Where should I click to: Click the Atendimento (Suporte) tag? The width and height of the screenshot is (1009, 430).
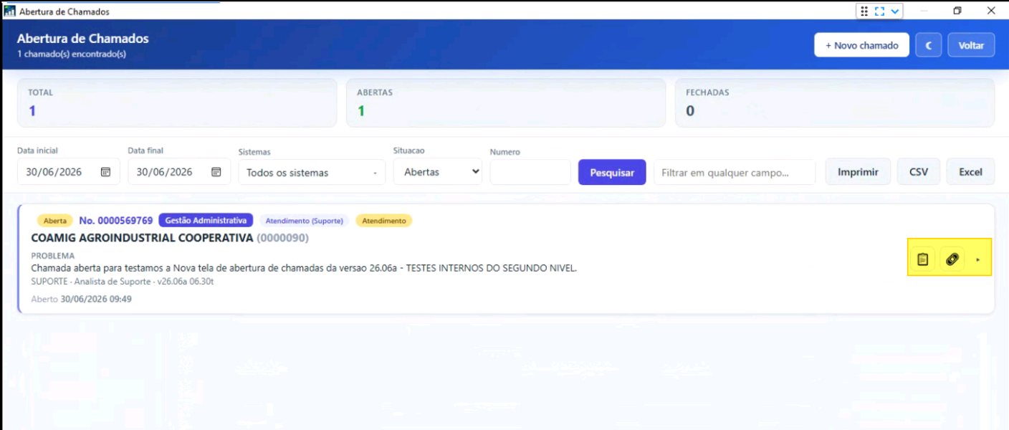coord(305,221)
